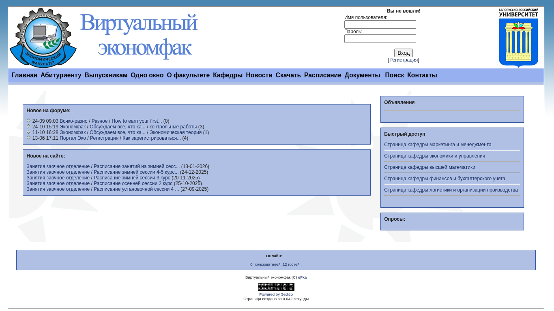This screenshot has width=554, height=311.
Task: Focus the Имя пользователя input field
Action: (x=380, y=25)
